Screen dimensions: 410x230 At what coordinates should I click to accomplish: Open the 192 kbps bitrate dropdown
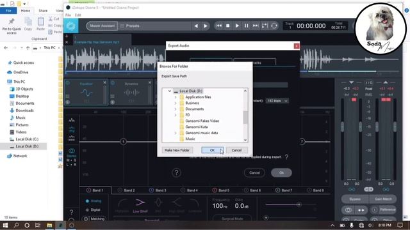coord(277,101)
